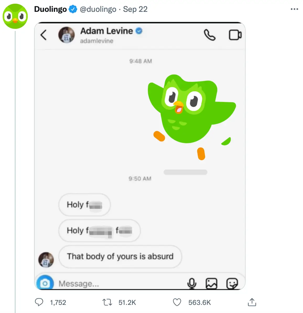Open the three-dot more options menu
The height and width of the screenshot is (313, 303).
tap(294, 9)
